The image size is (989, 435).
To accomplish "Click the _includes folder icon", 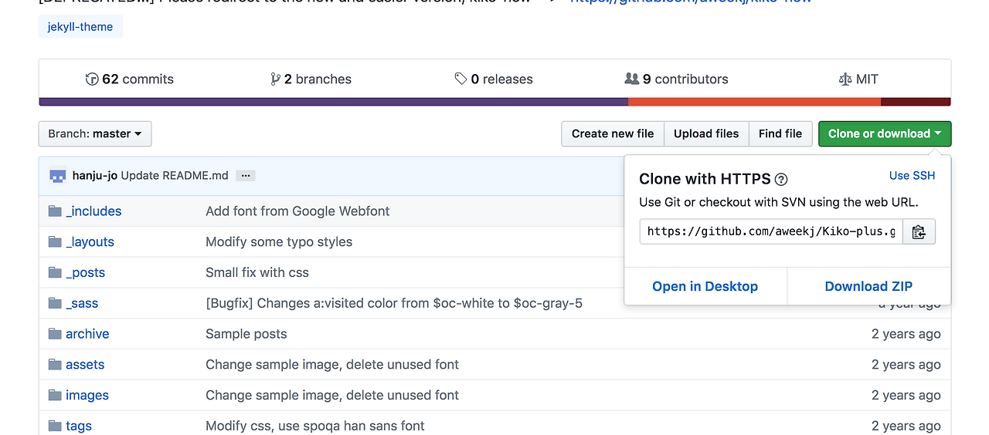I will click(55, 211).
